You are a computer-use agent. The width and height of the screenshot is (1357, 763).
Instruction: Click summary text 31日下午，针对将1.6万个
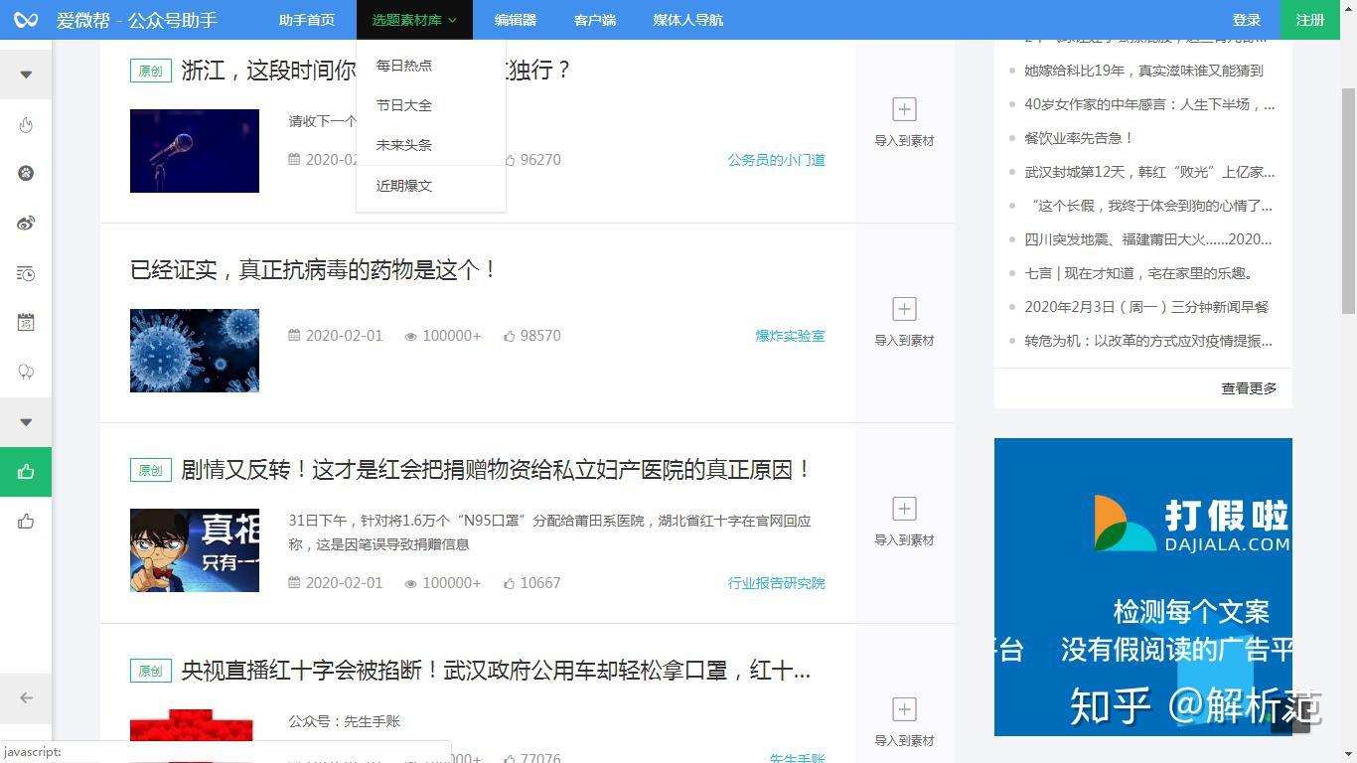(549, 533)
